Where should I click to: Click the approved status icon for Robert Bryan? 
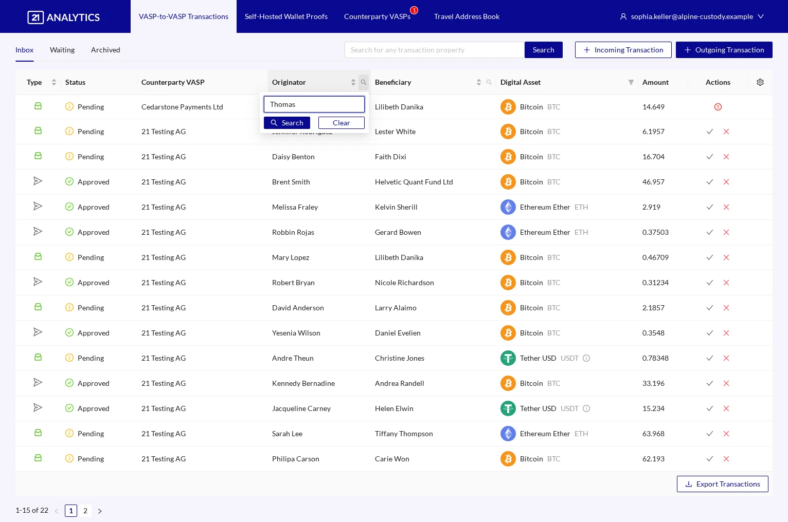click(x=69, y=282)
